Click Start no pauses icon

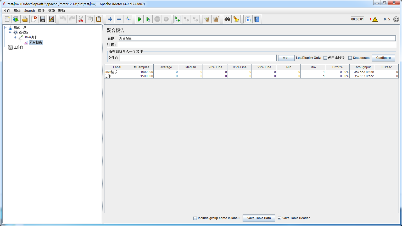pos(148,19)
